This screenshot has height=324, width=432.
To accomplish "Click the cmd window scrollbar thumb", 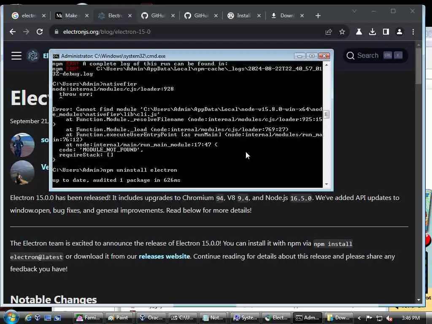I will click(327, 114).
